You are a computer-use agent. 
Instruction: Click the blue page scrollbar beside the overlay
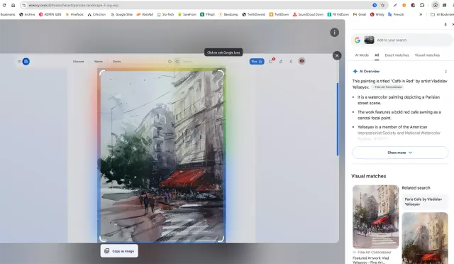[338, 119]
